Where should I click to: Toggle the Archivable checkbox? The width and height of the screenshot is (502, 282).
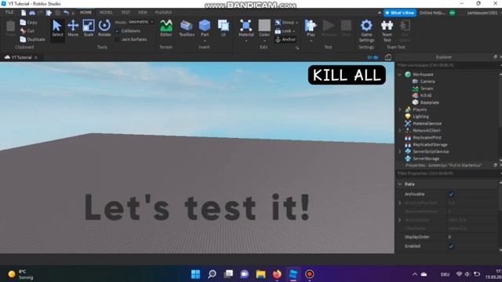click(451, 194)
